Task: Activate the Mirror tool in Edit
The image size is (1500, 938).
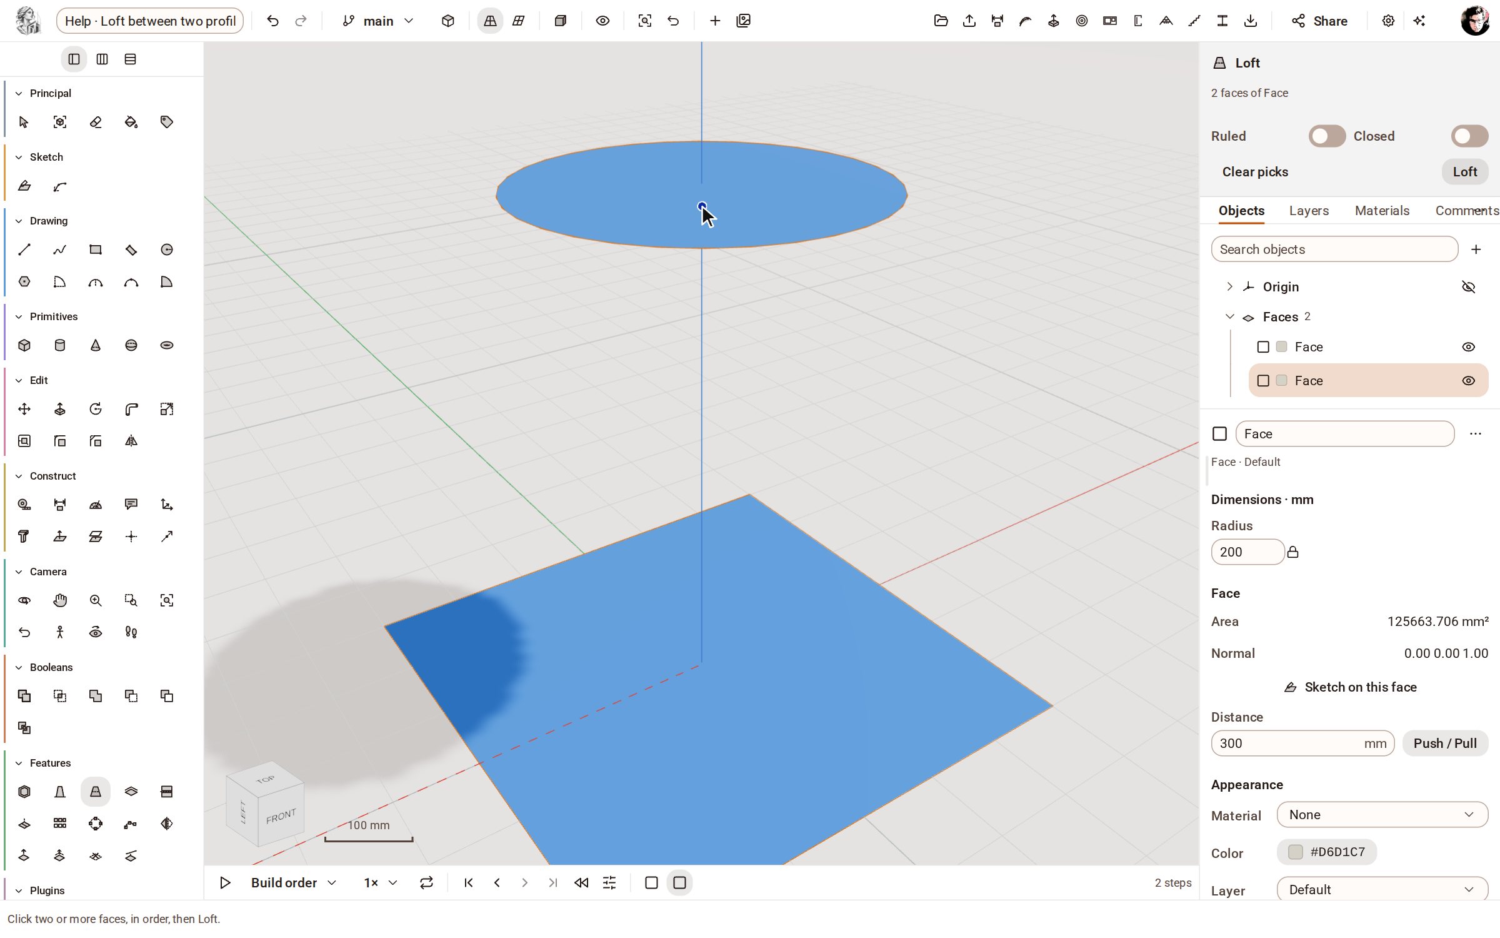Action: coord(131,441)
